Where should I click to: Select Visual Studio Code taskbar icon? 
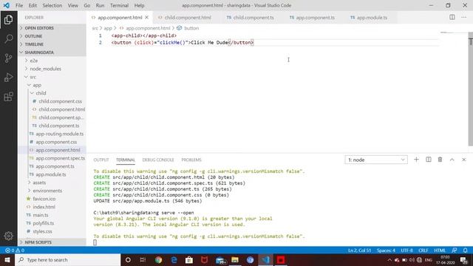tap(265, 259)
